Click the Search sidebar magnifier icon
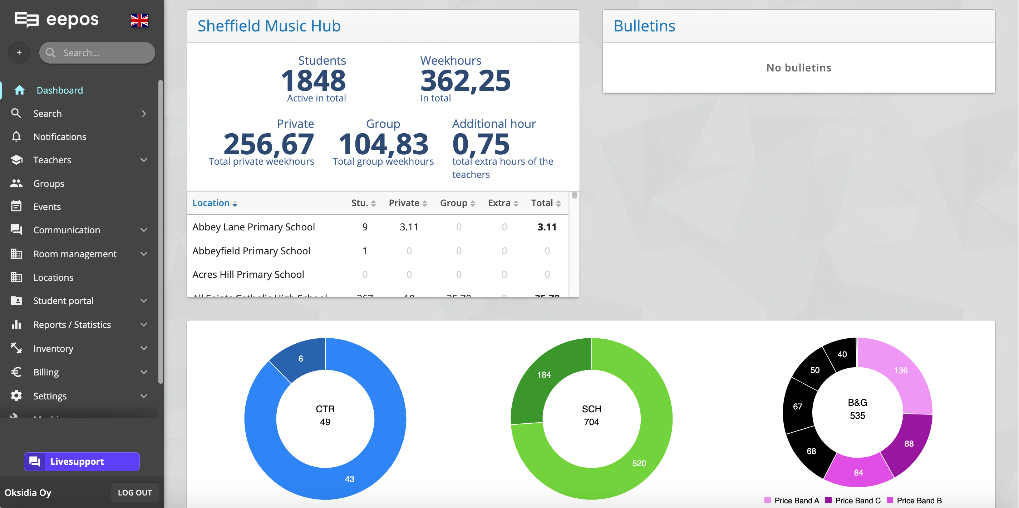This screenshot has width=1019, height=508. point(16,114)
